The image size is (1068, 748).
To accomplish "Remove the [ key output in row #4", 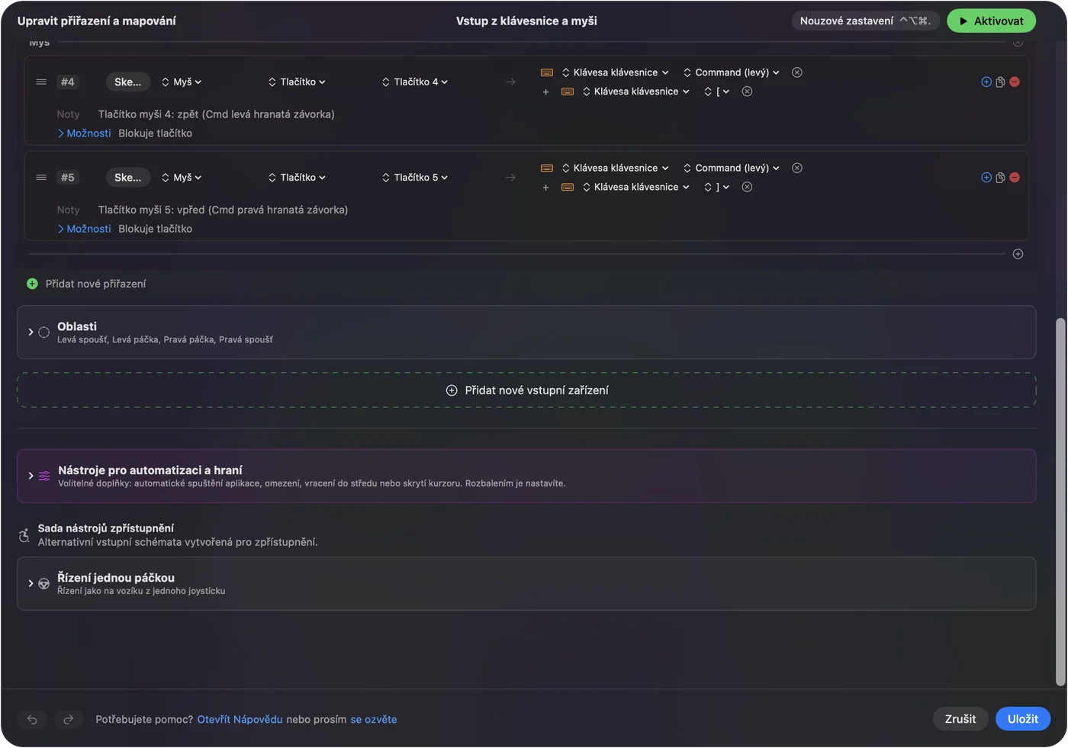I will [x=748, y=91].
